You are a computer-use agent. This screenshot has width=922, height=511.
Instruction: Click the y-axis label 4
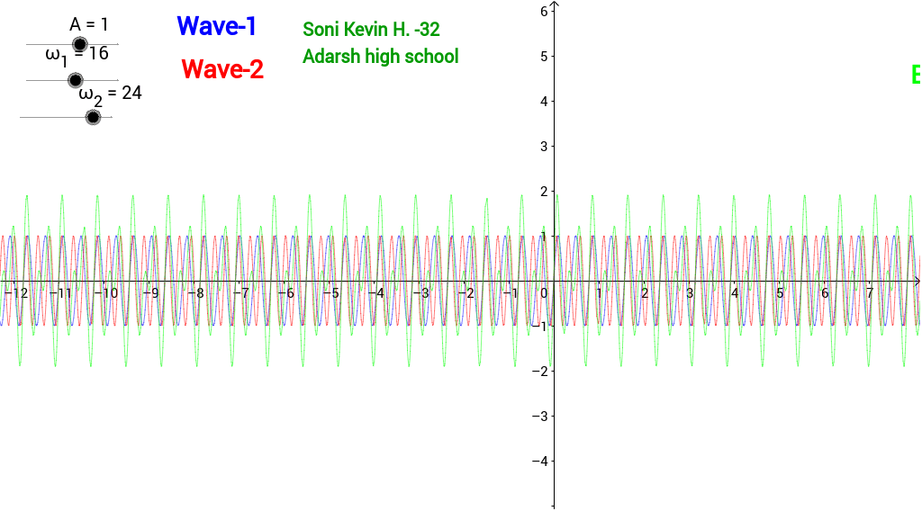tap(544, 102)
